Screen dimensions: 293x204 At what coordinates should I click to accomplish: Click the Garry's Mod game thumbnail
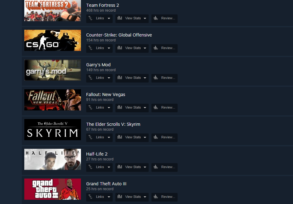pos(53,70)
